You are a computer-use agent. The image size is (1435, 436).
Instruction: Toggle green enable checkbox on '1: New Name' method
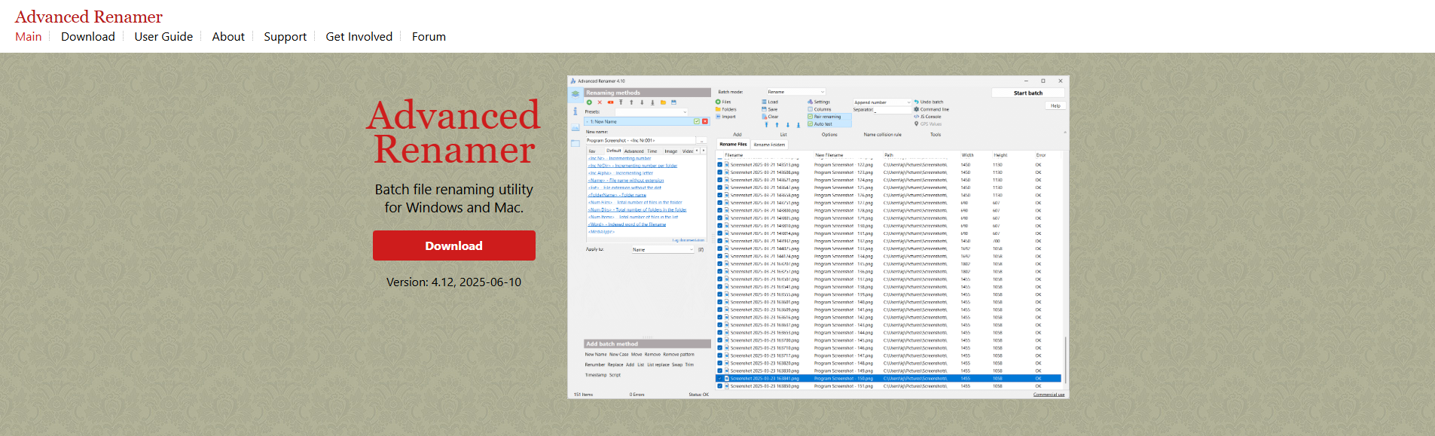pos(697,121)
